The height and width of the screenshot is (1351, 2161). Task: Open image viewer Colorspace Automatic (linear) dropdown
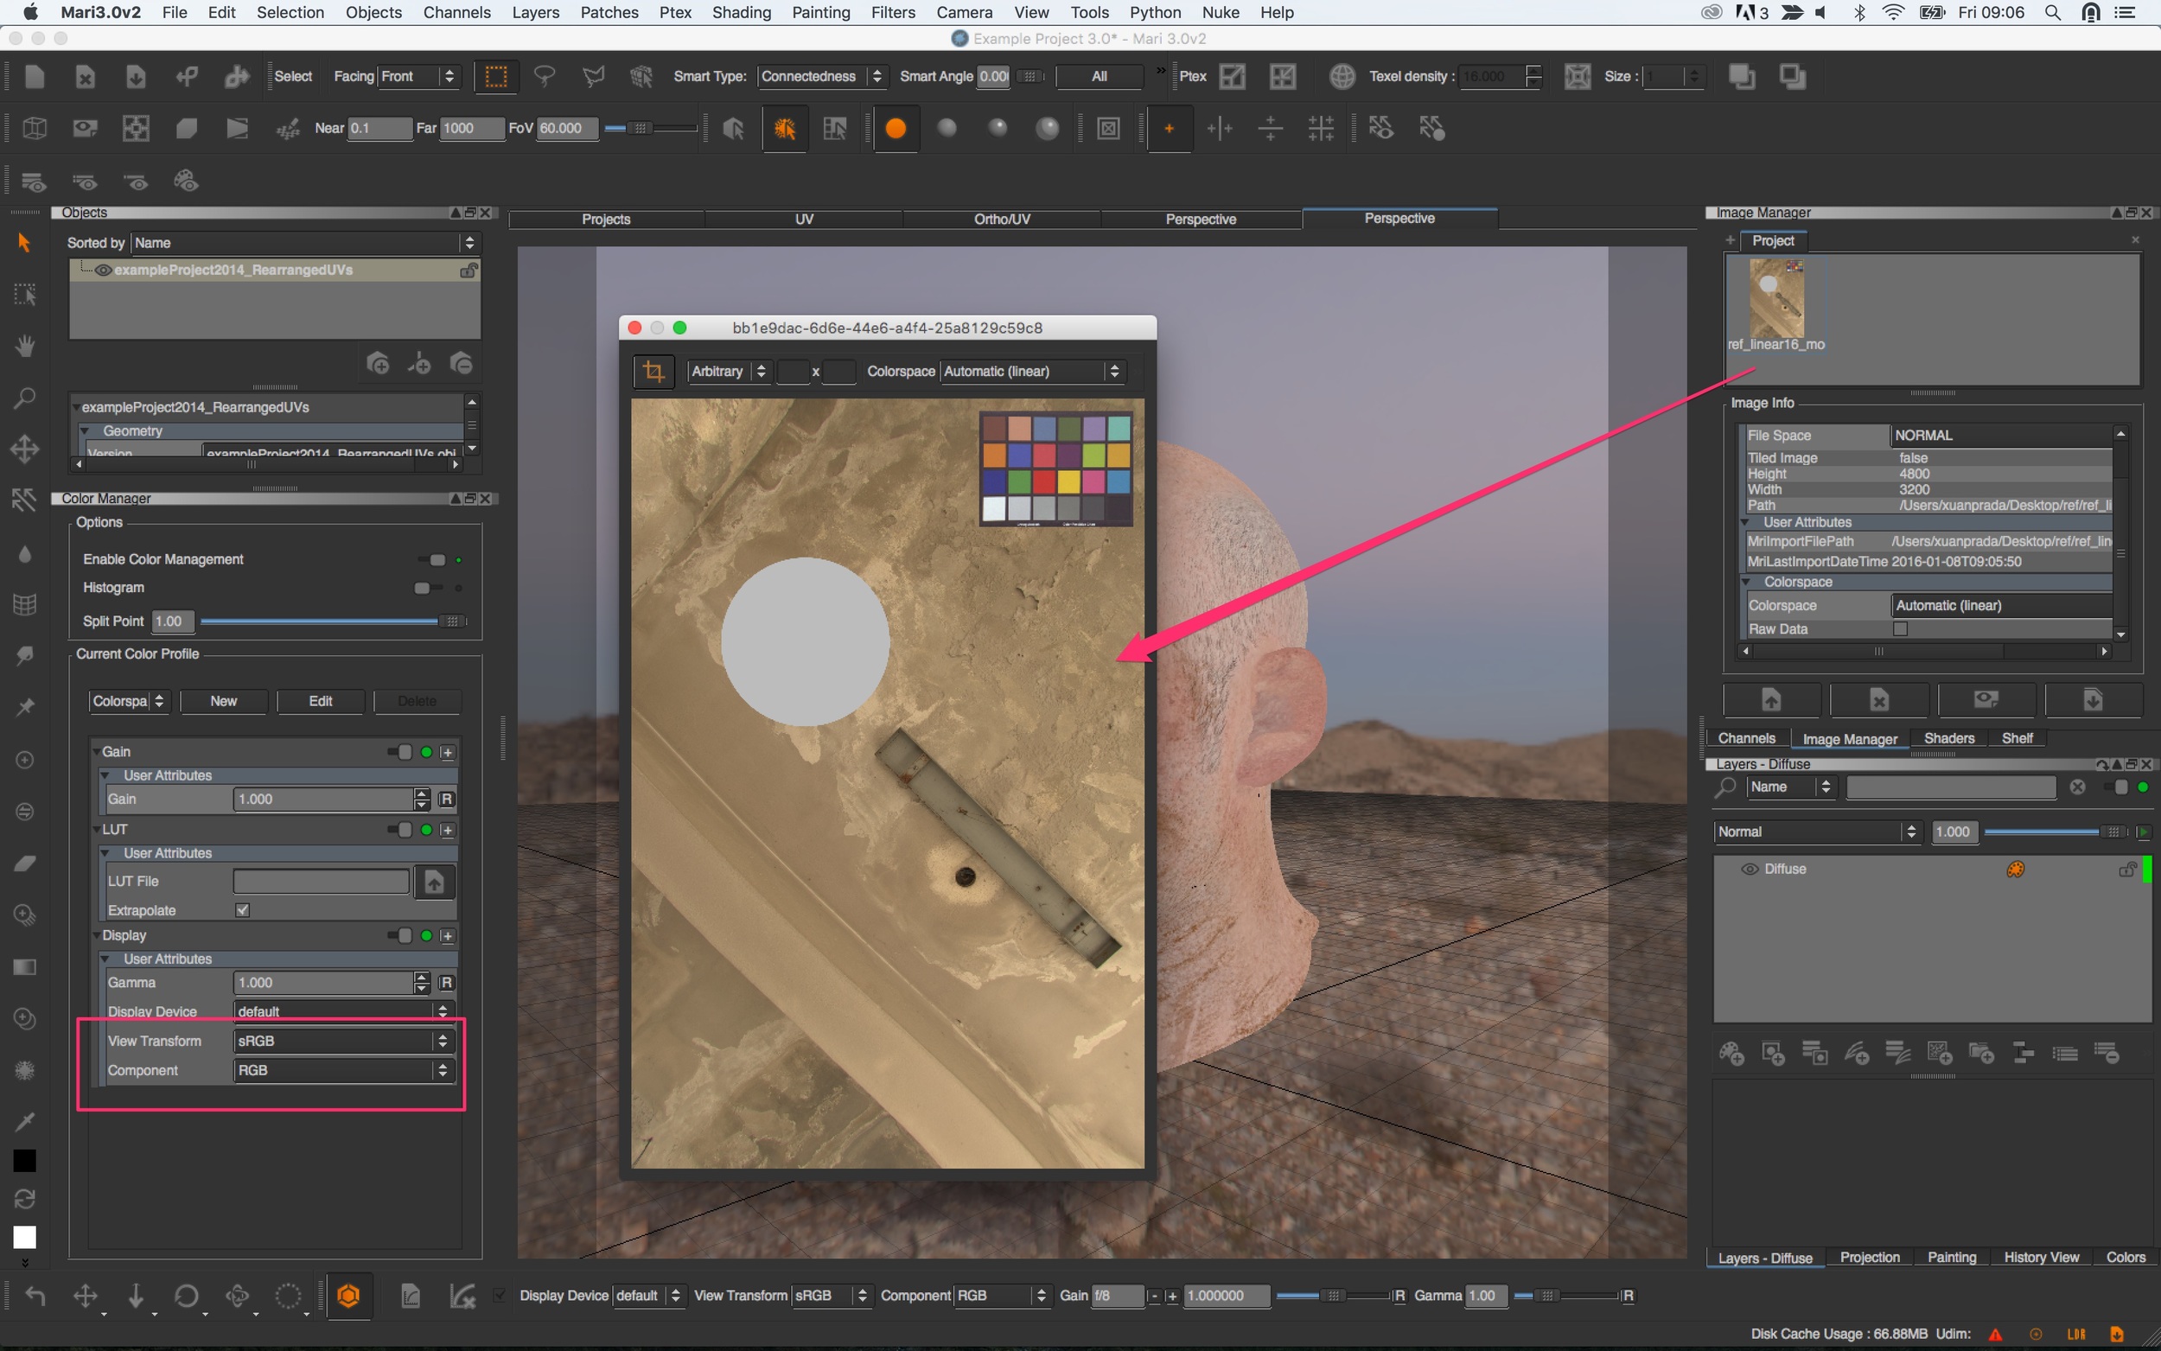1033,372
